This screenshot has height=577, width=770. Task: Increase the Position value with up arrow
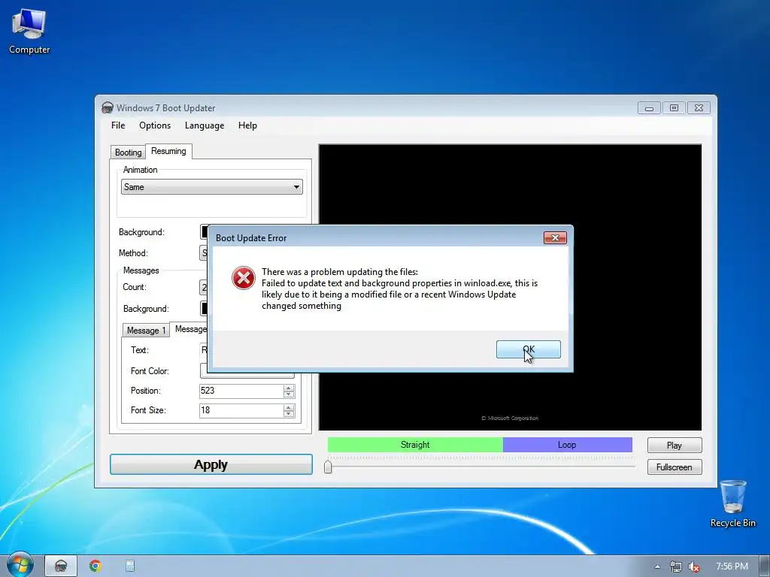(x=289, y=388)
